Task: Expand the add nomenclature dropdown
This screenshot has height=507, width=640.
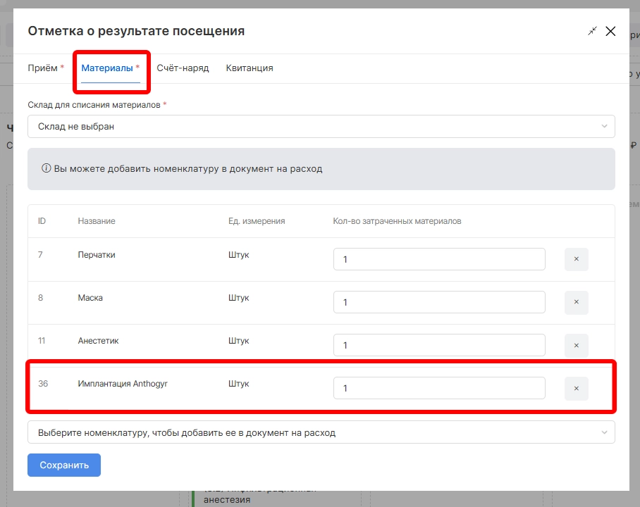Action: coord(321,432)
